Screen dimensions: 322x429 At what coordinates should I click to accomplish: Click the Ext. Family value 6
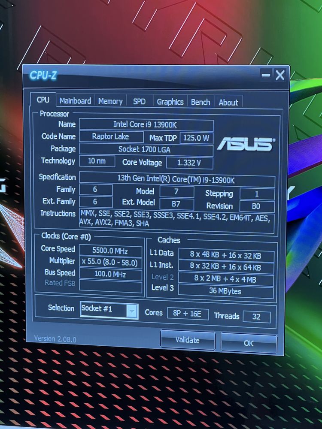pos(96,202)
